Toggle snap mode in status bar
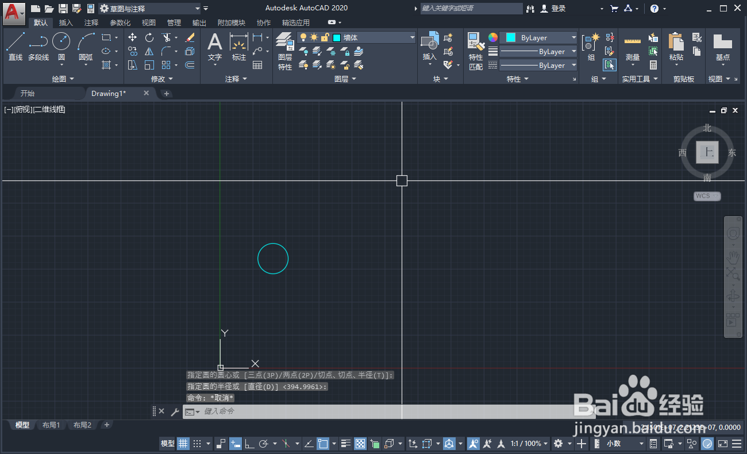Screen dimensions: 747x454 (197, 444)
